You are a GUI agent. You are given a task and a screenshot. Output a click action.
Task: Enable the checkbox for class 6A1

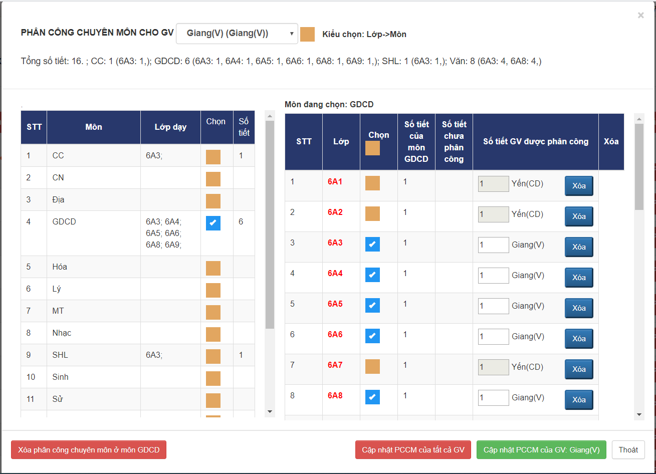tap(372, 183)
